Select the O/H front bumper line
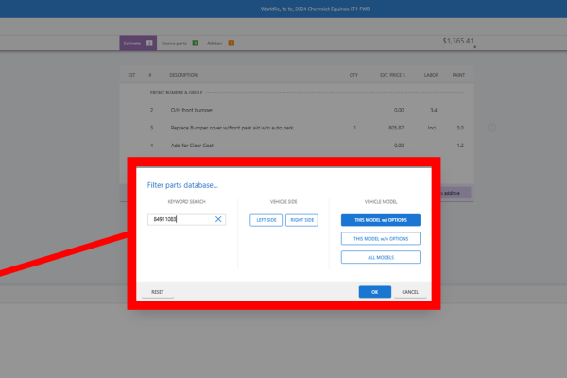Screen dimensions: 567x378 coord(297,110)
